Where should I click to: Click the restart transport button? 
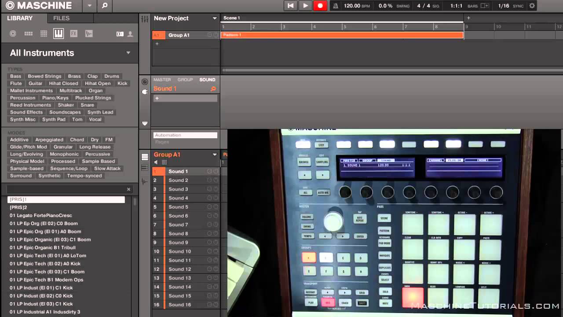(290, 6)
